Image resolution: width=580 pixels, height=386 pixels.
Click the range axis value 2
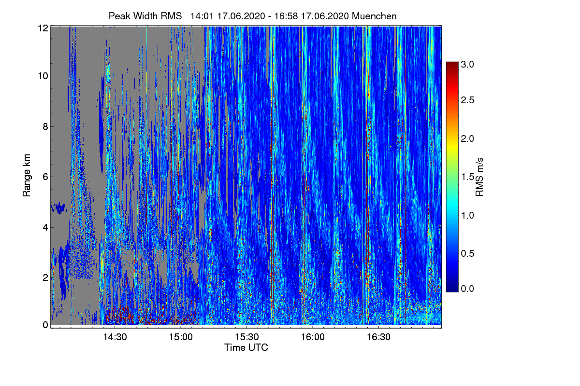click(x=45, y=277)
